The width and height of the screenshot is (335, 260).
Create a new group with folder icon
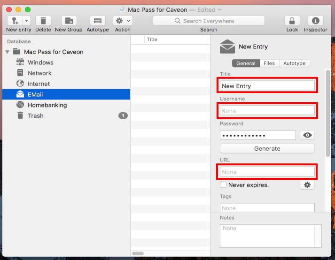[x=69, y=21]
